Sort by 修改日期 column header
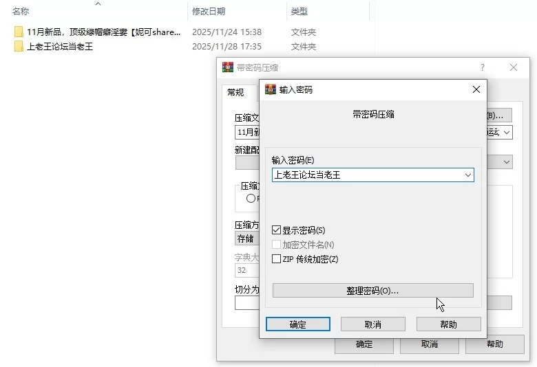The width and height of the screenshot is (537, 367). (209, 11)
